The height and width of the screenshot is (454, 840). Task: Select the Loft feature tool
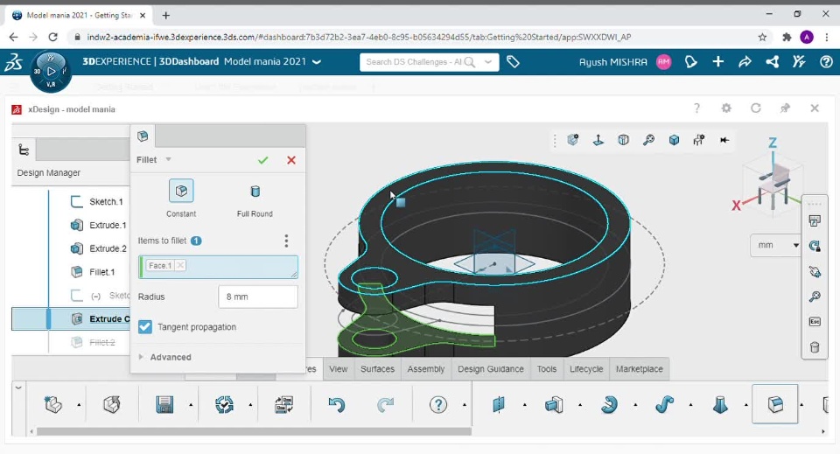click(x=720, y=405)
